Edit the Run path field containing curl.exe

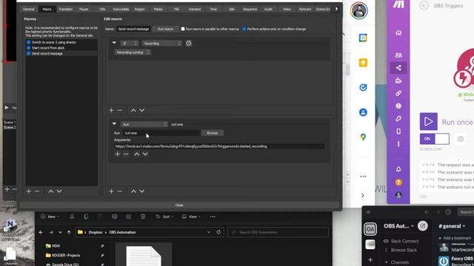pyautogui.click(x=161, y=133)
